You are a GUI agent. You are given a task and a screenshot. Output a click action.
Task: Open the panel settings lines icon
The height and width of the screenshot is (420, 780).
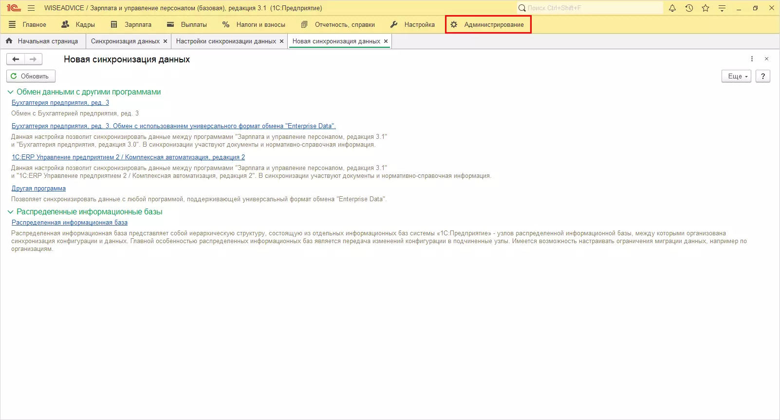[x=722, y=8]
